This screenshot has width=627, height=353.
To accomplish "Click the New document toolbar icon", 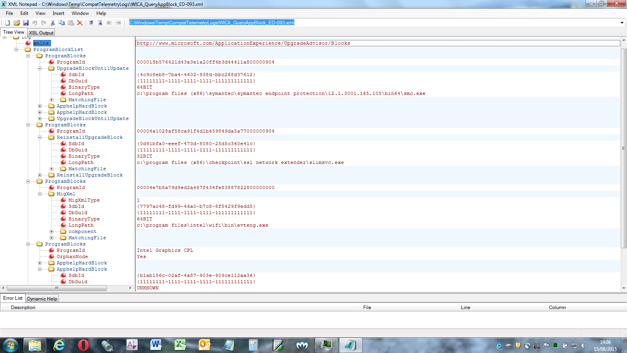I will tap(7, 23).
